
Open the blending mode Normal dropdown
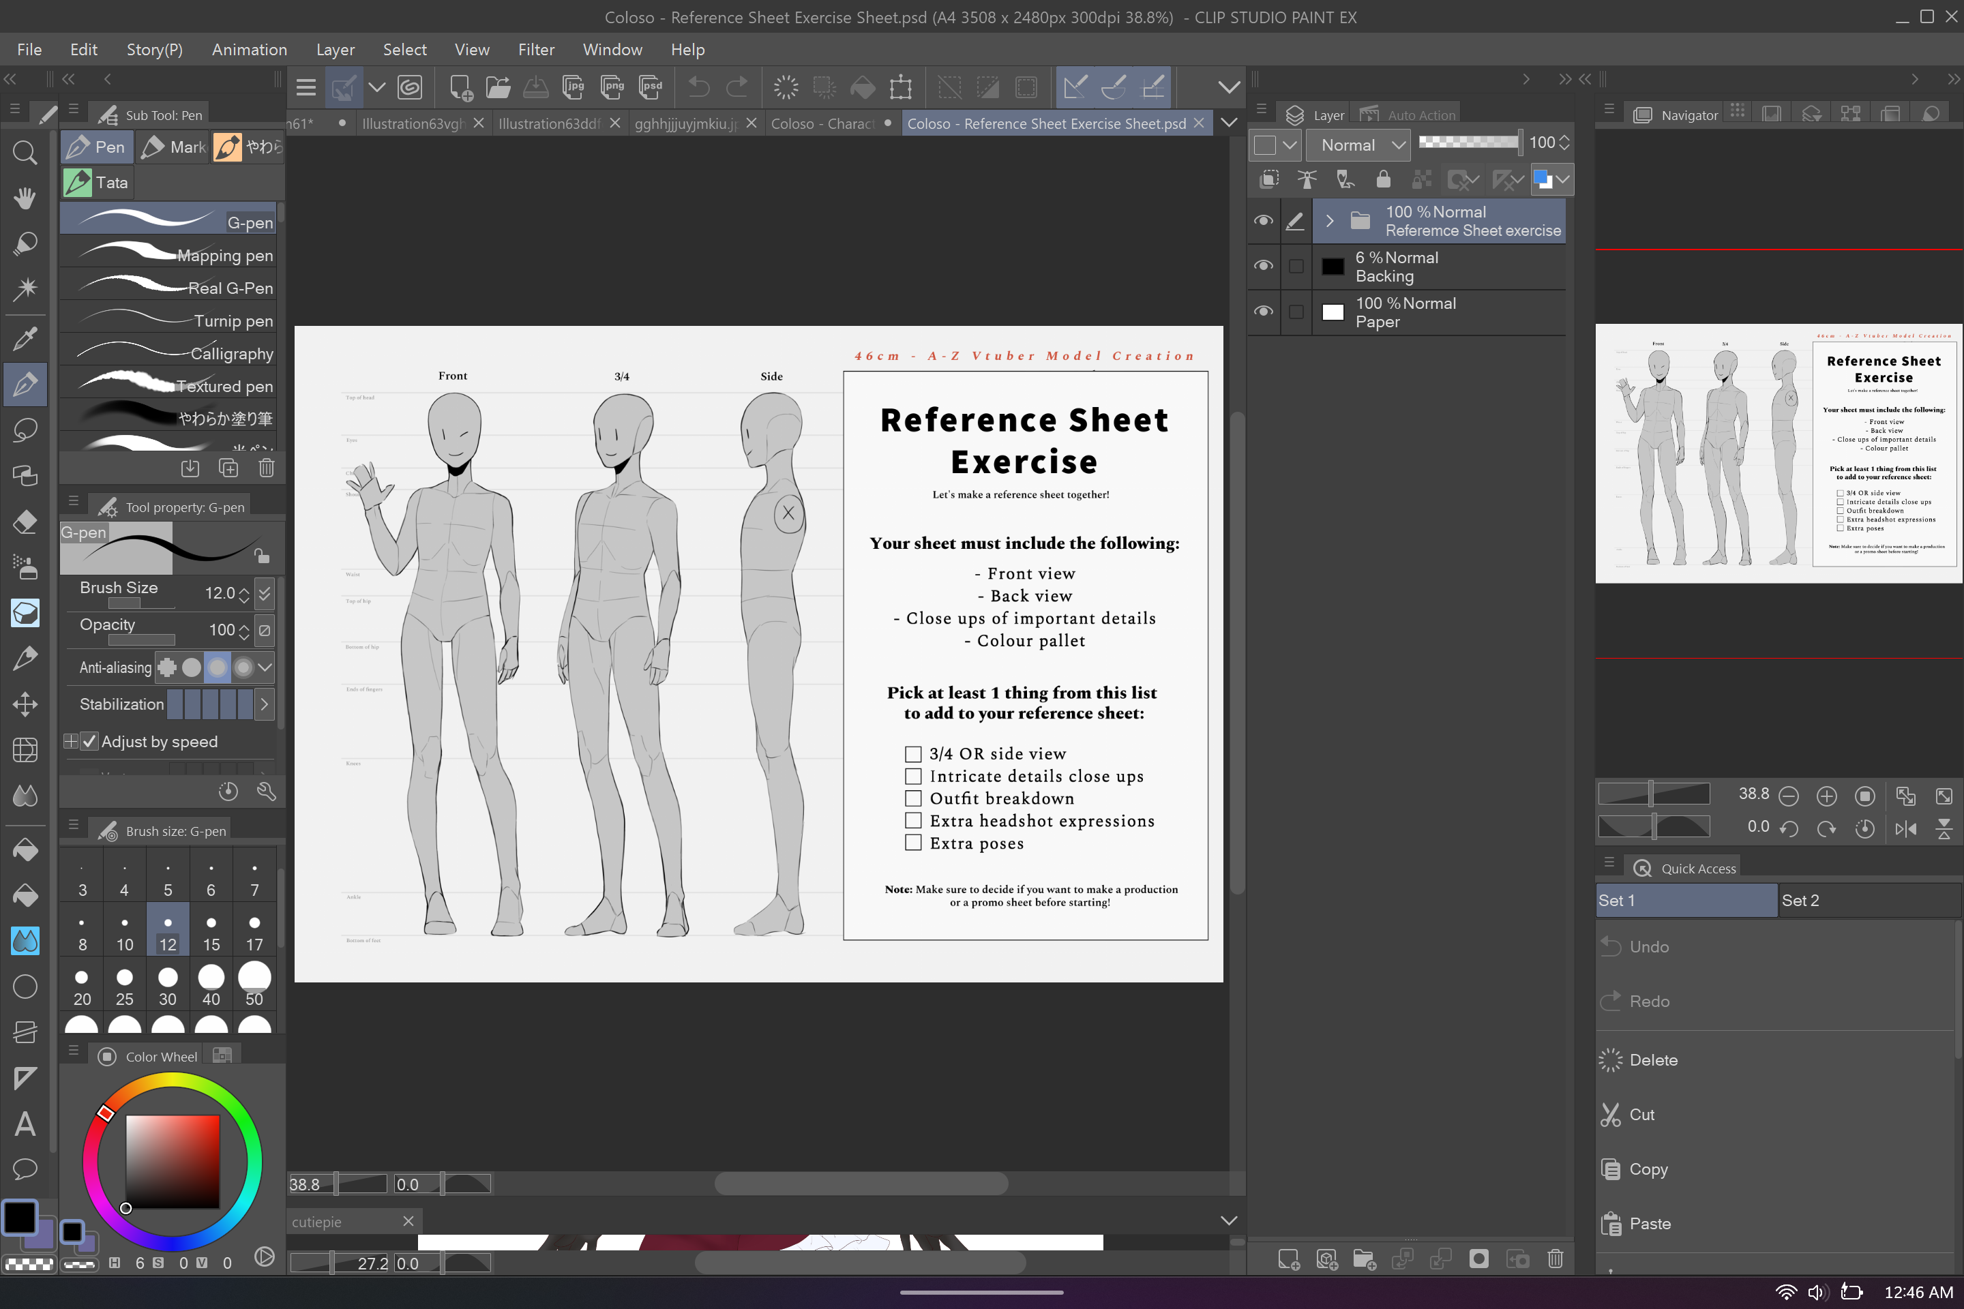(1358, 145)
